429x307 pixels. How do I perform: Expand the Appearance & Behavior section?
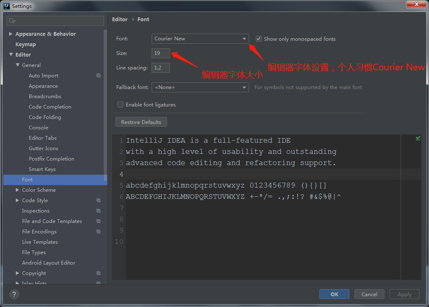[x=10, y=34]
